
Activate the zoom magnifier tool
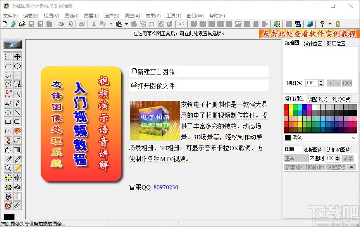9,168
